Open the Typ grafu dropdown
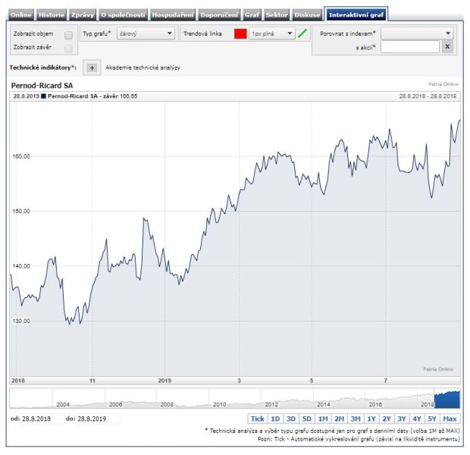Viewport: 470px width, 455px height. click(146, 34)
